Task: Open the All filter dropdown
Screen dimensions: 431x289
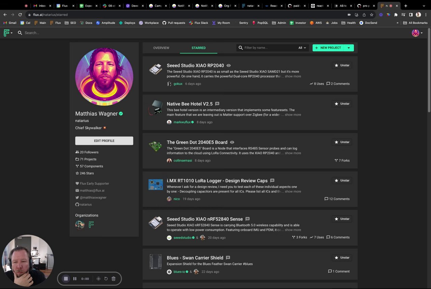Action: tap(302, 48)
